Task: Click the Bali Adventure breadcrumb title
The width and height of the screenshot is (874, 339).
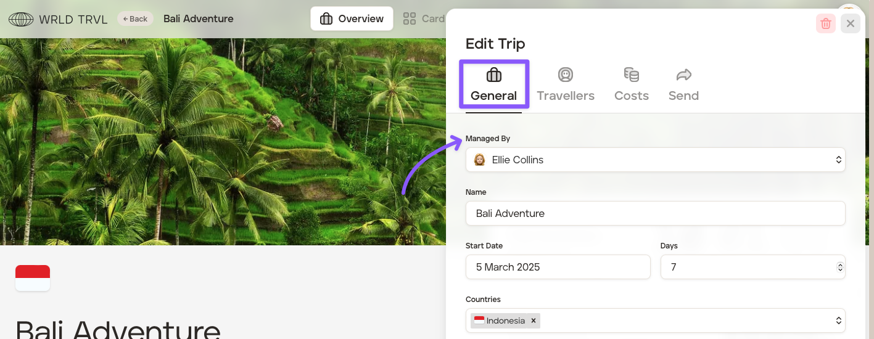Action: (199, 19)
